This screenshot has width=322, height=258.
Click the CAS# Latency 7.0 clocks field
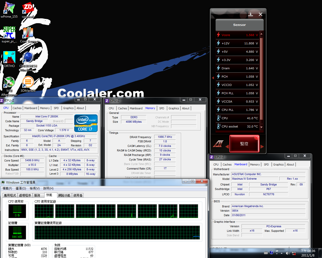coord(165,146)
